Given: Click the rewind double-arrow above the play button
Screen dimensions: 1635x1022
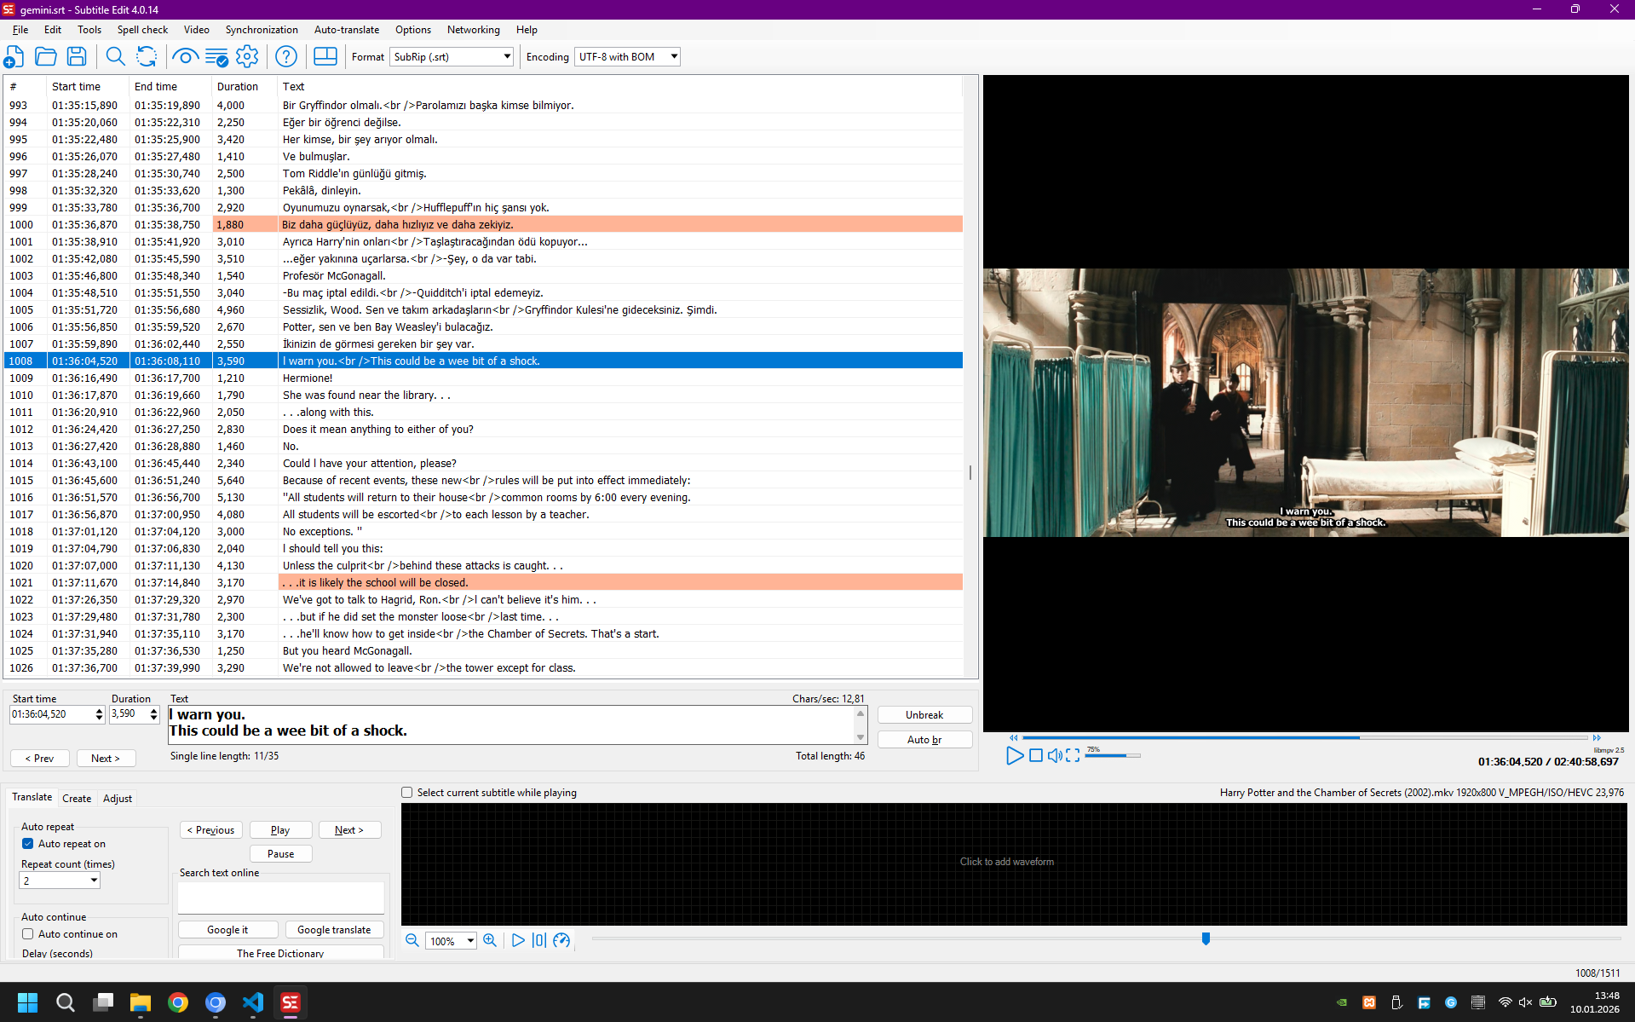Looking at the screenshot, I should coord(1013,738).
